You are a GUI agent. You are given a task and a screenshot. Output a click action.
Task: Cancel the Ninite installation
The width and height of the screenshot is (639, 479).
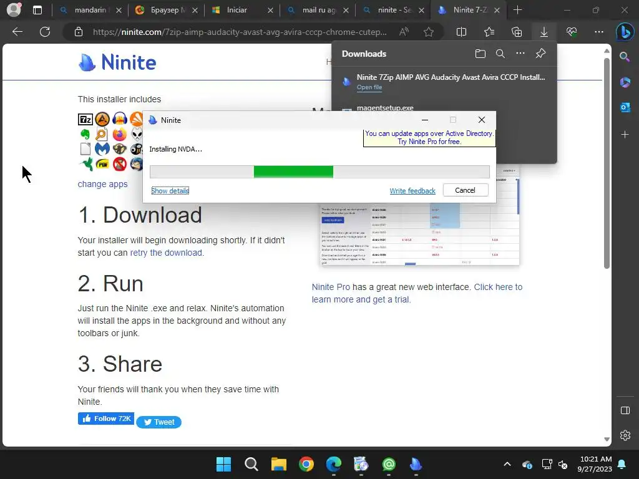(x=466, y=190)
